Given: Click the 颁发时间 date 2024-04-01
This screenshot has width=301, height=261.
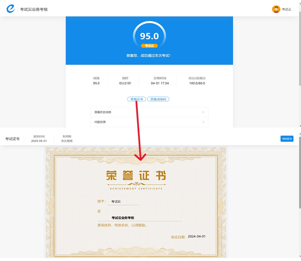Looking at the screenshot, I should pyautogui.click(x=39, y=141).
